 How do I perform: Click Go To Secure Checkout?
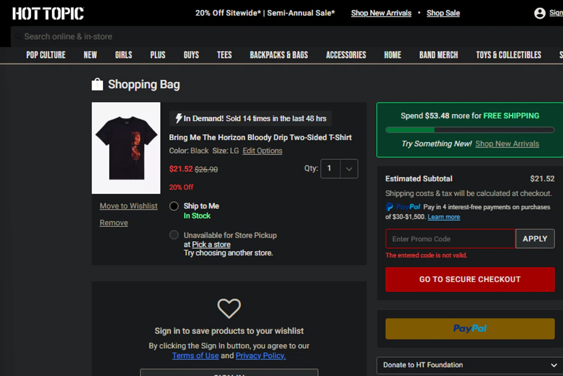tap(470, 280)
